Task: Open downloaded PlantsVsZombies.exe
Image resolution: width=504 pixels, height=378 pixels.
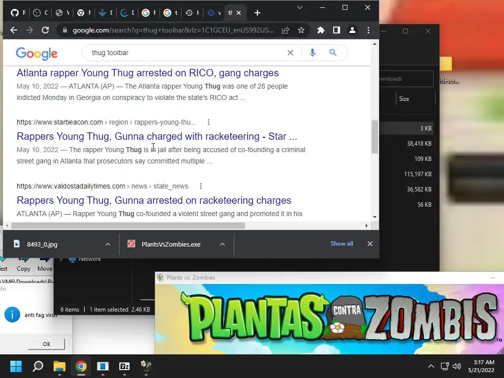Action: 171,244
